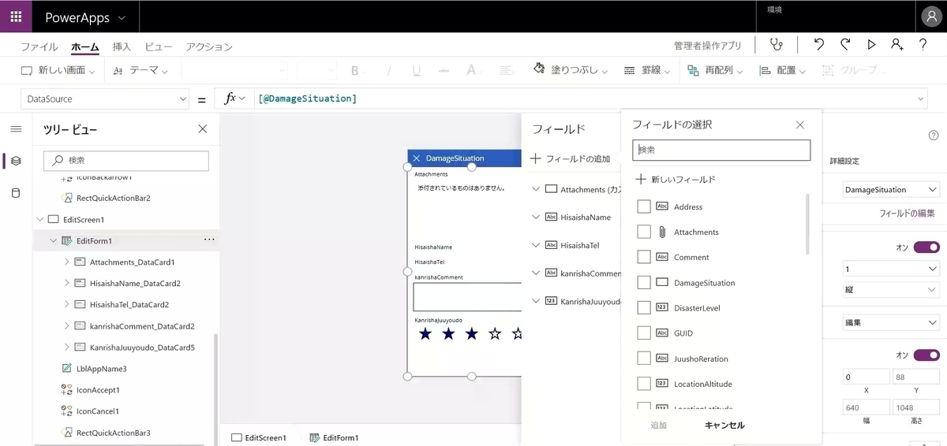Expand HisaishaTel_DataCard2 node
This screenshot has height=446, width=947.
point(67,304)
